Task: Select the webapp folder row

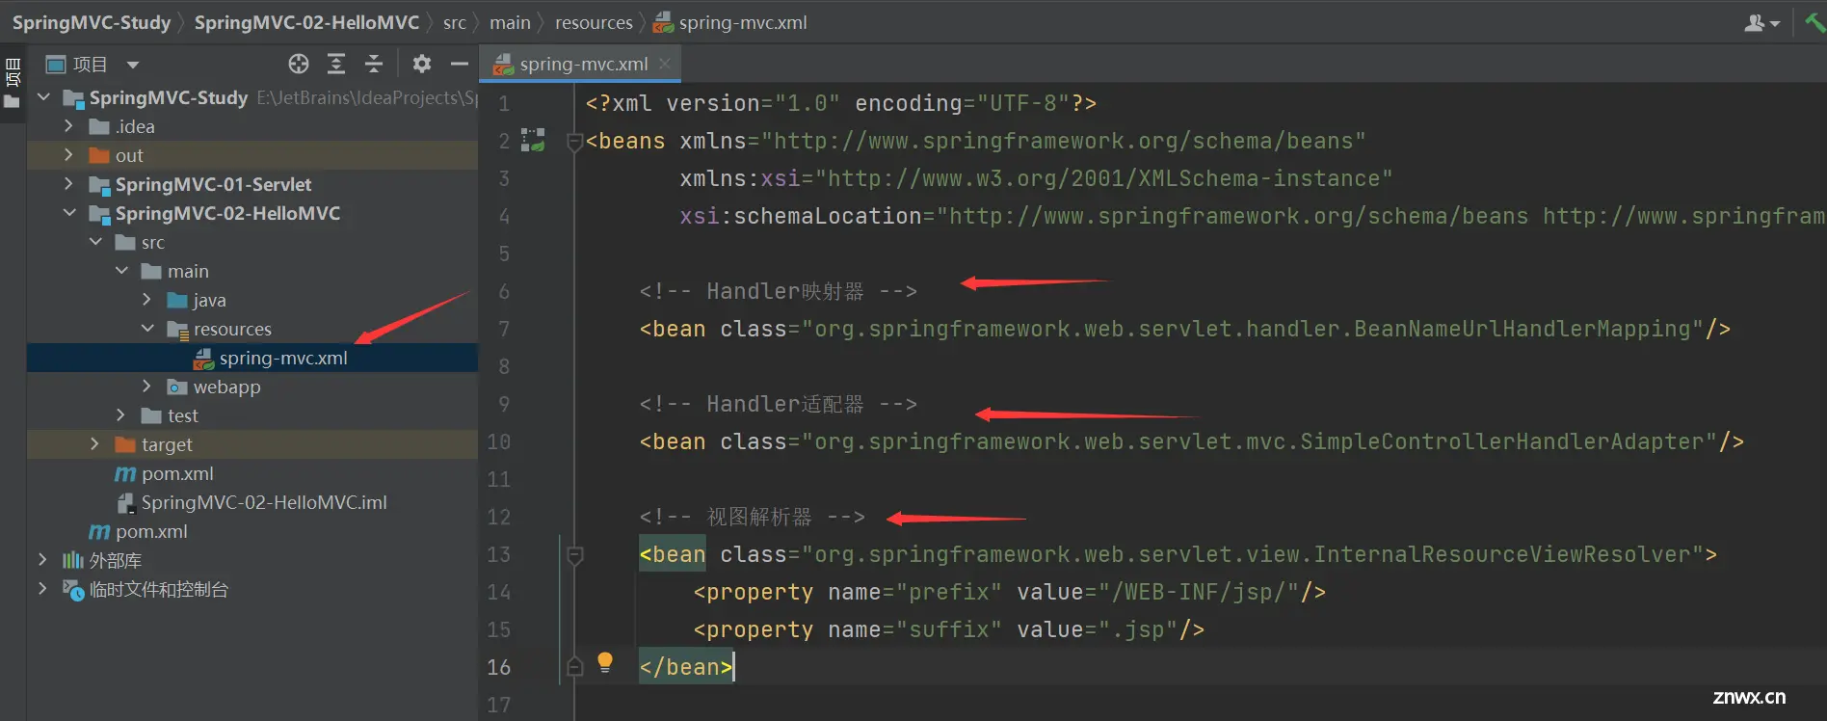Action: pos(252,387)
